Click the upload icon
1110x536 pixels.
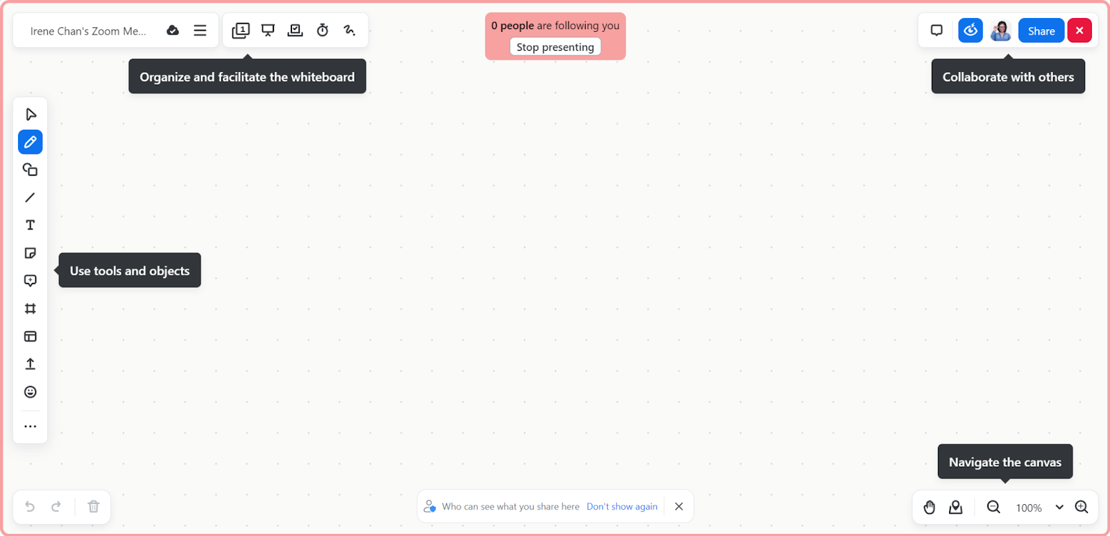tap(31, 364)
